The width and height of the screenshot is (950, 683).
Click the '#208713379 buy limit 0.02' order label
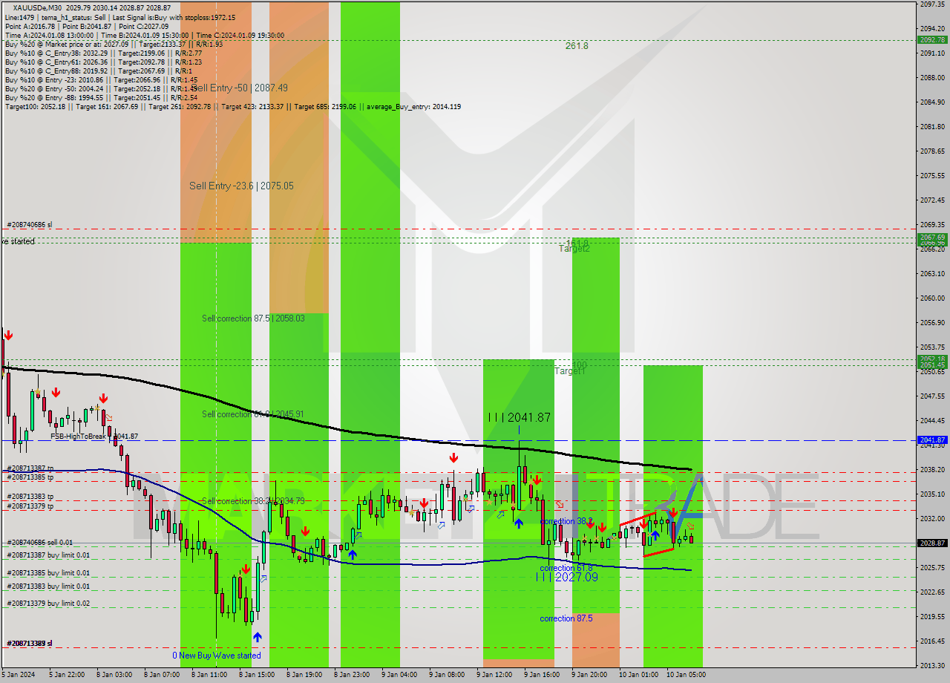[48, 604]
